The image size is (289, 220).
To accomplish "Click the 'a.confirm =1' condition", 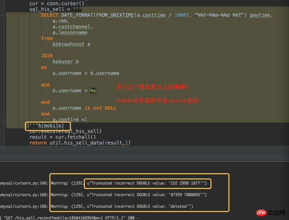I will click(x=70, y=120).
